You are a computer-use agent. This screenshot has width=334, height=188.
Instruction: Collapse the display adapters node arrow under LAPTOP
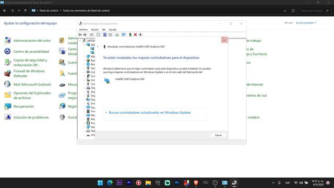pos(84,45)
